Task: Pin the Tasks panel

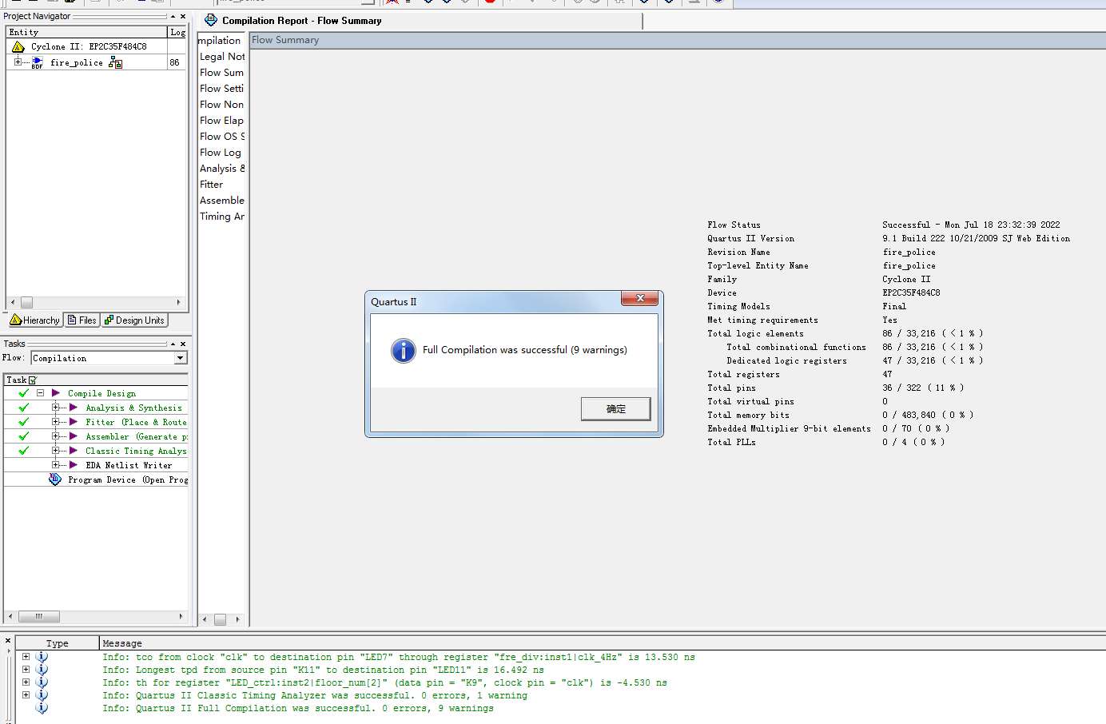Action: 173,344
